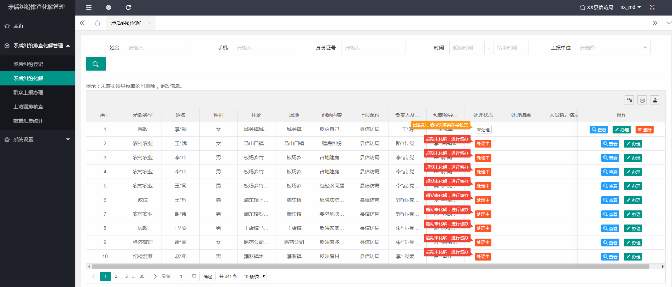Image resolution: width=672 pixels, height=287 pixels.
Task: Go to page 35
Action: pyautogui.click(x=142, y=276)
